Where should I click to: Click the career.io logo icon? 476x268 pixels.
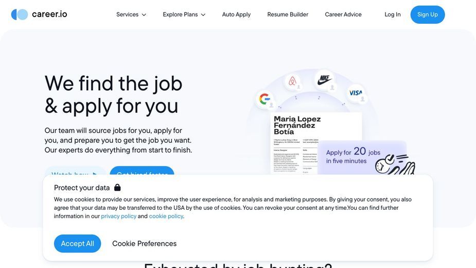coord(20,14)
